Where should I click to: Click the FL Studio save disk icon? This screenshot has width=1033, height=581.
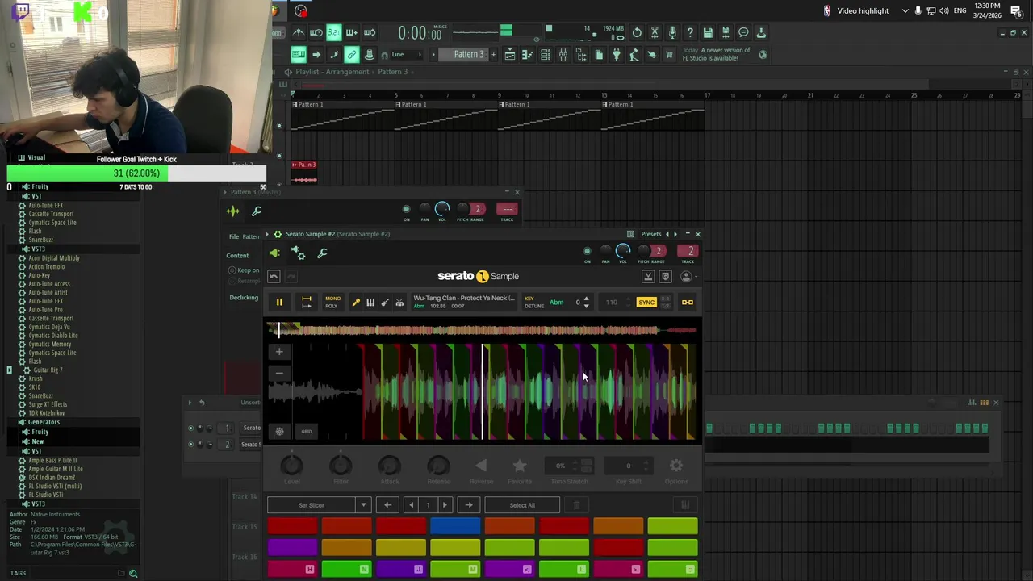(x=708, y=33)
